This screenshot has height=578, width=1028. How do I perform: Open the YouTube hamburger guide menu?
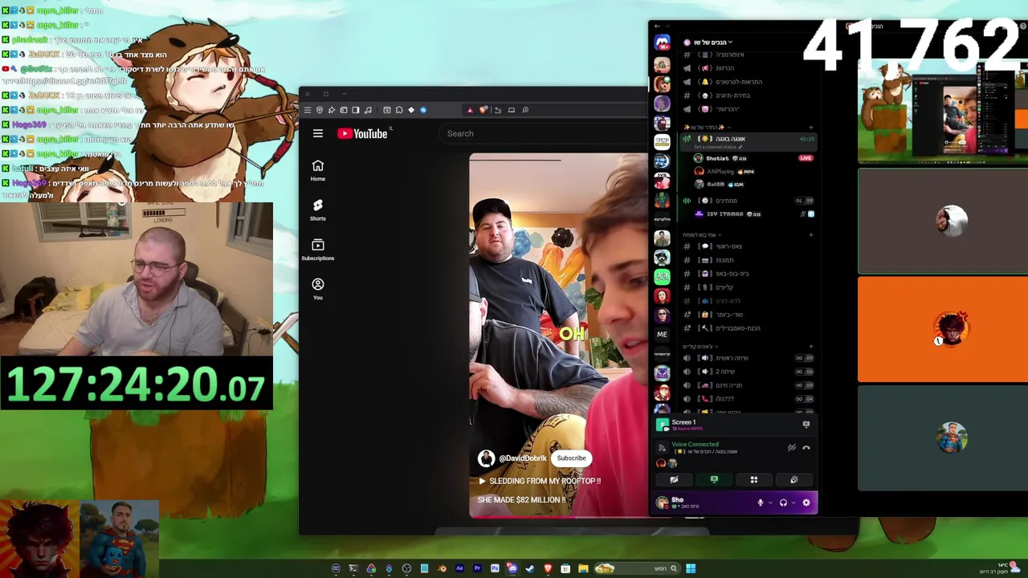[318, 133]
